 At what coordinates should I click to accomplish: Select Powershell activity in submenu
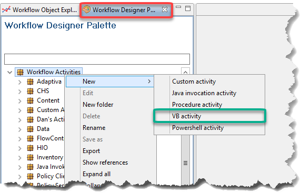tap(209, 128)
